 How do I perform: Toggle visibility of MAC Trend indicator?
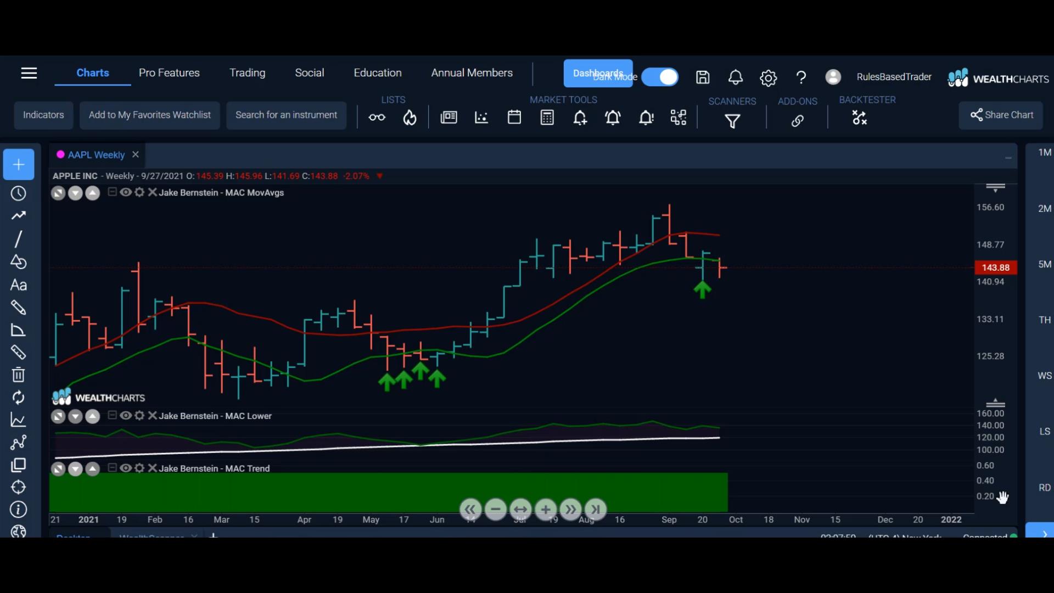(126, 468)
